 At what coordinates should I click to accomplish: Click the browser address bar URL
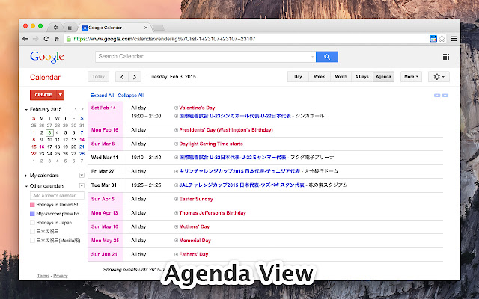click(x=165, y=39)
